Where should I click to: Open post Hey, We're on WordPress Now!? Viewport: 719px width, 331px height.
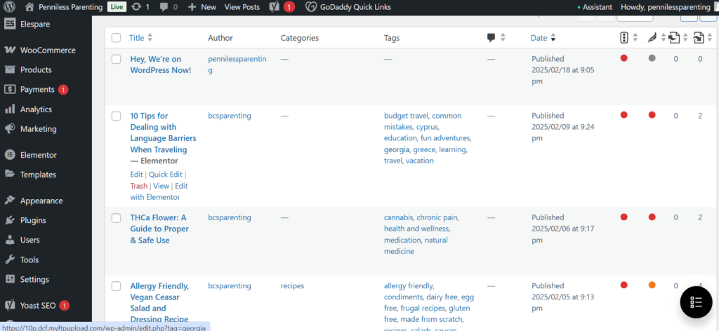(161, 65)
